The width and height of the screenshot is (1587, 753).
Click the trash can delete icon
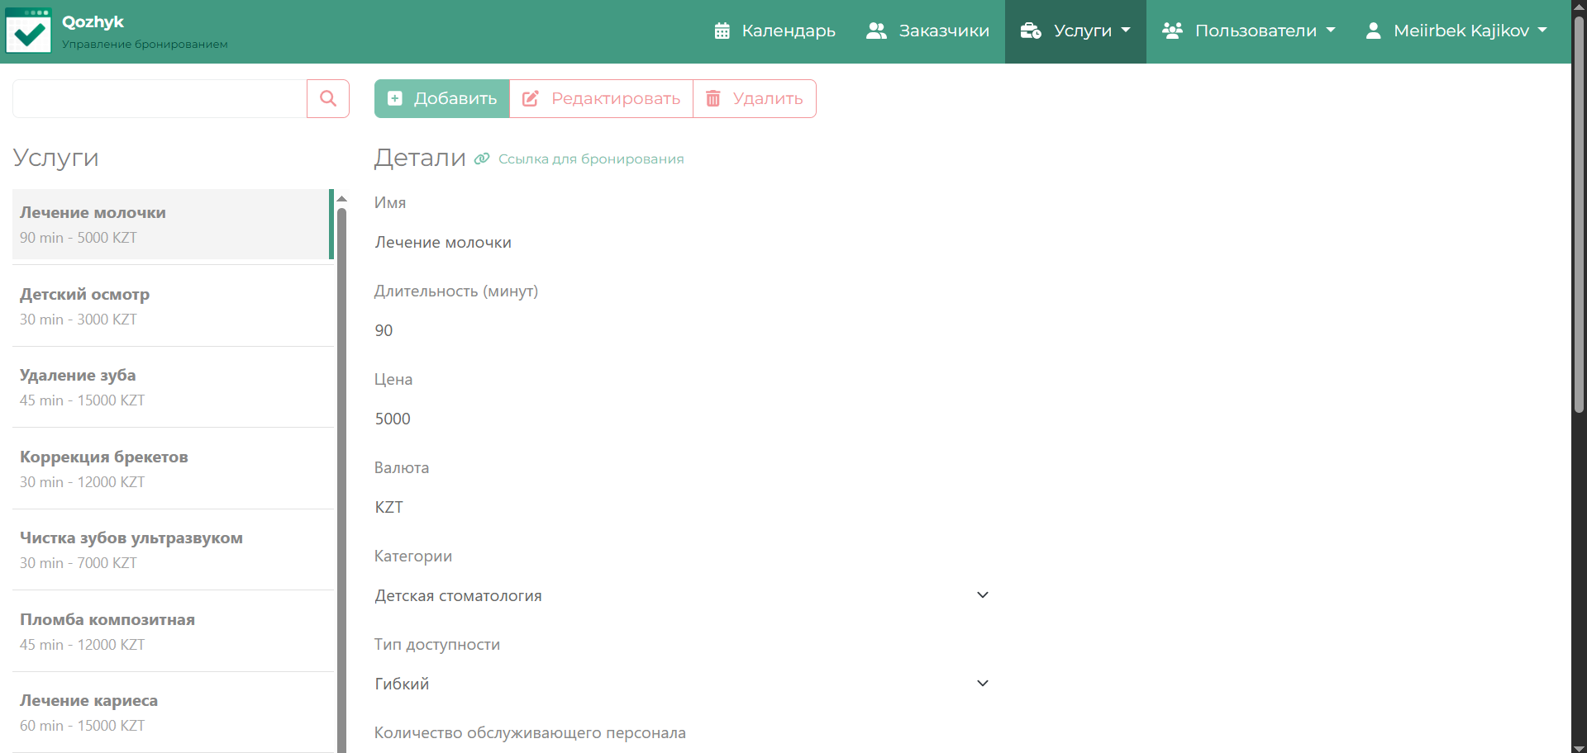pyautogui.click(x=712, y=99)
